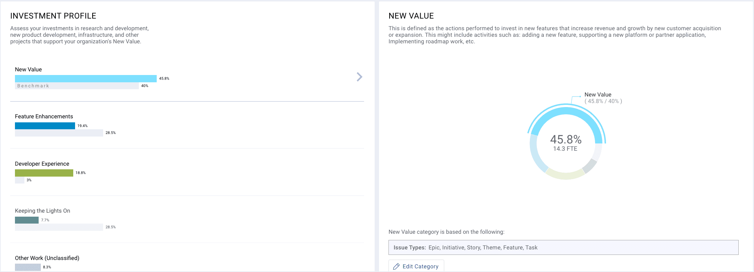
Task: Expand New Value row with chevron arrow
Action: (x=359, y=77)
